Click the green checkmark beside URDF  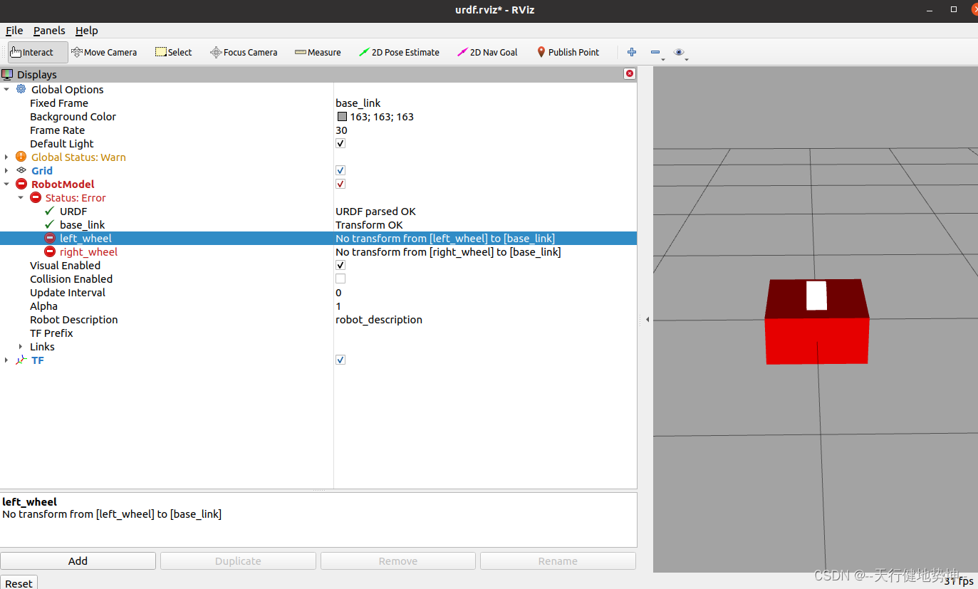click(x=49, y=212)
